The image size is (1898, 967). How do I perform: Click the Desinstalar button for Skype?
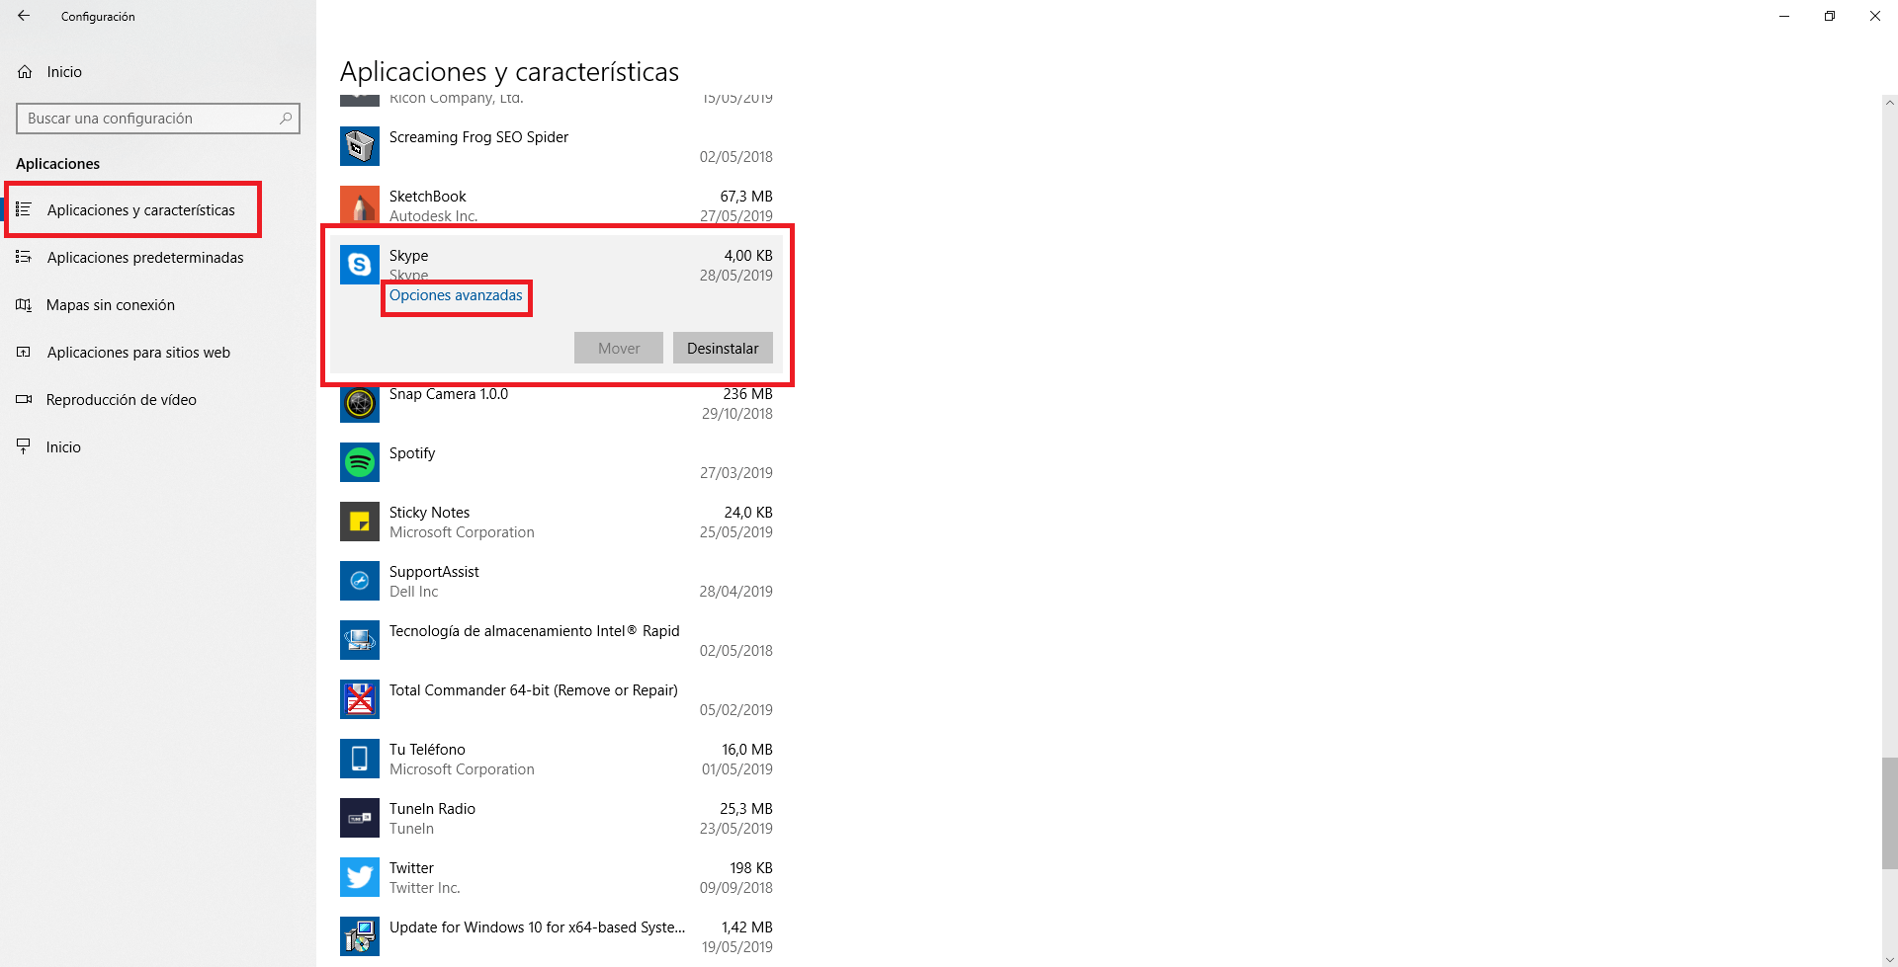(x=723, y=348)
